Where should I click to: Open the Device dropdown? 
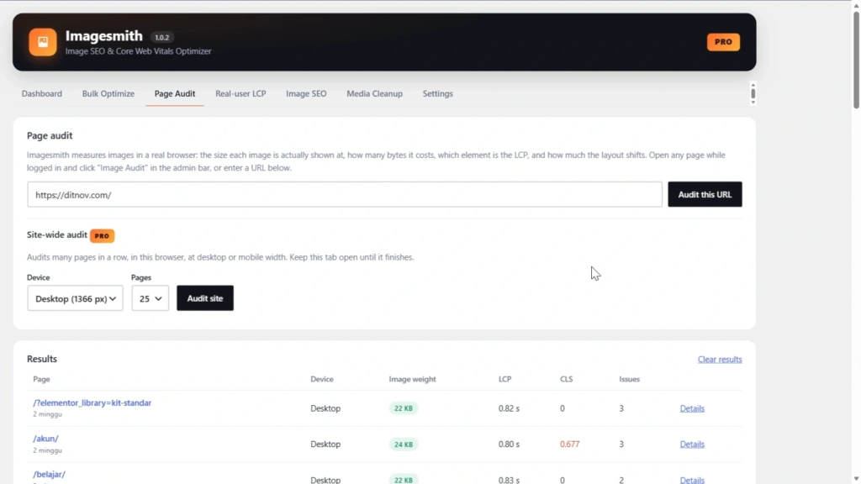click(75, 298)
